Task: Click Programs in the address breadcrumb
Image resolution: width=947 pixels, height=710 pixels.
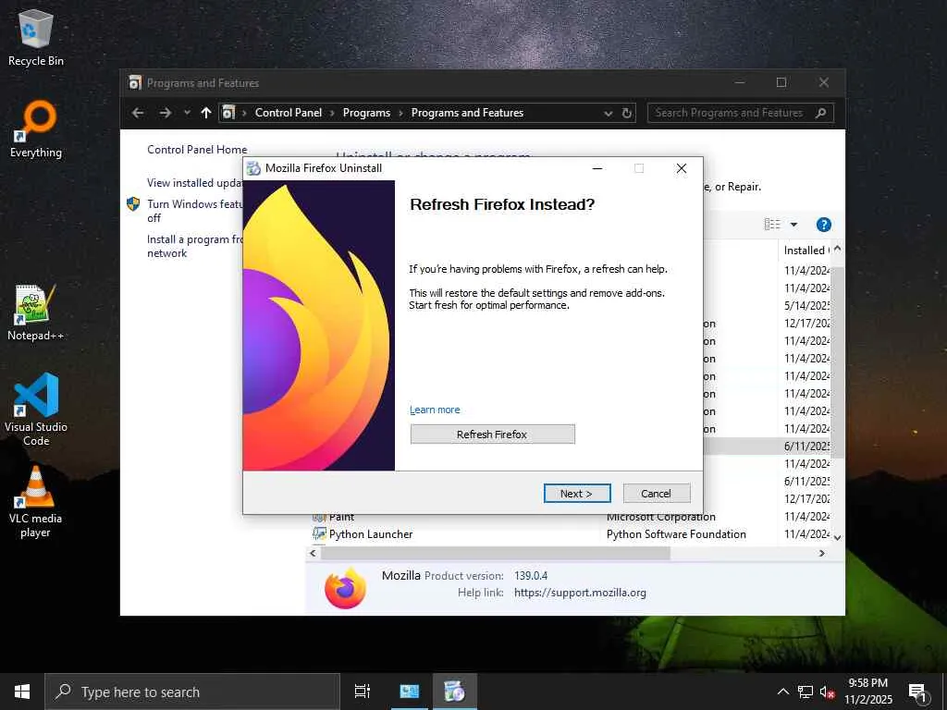Action: click(366, 112)
